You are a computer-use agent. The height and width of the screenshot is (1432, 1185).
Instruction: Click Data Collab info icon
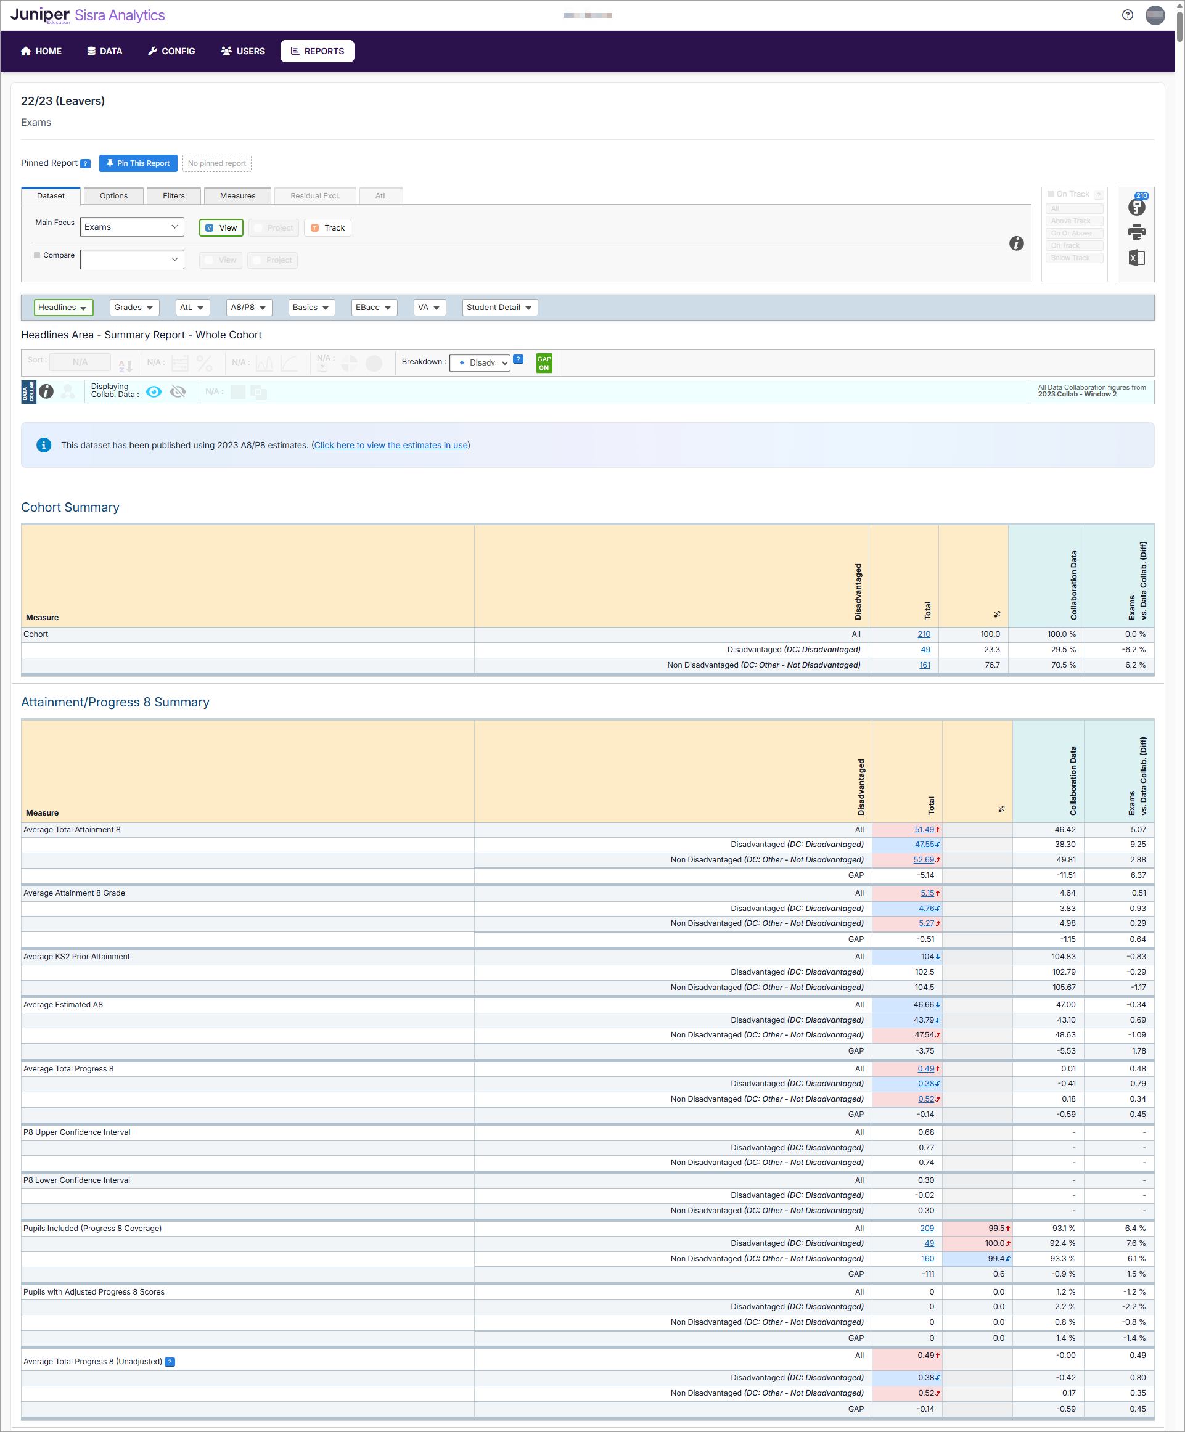(46, 391)
